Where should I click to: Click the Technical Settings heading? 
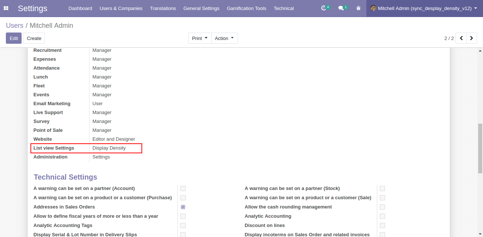pyautogui.click(x=65, y=177)
